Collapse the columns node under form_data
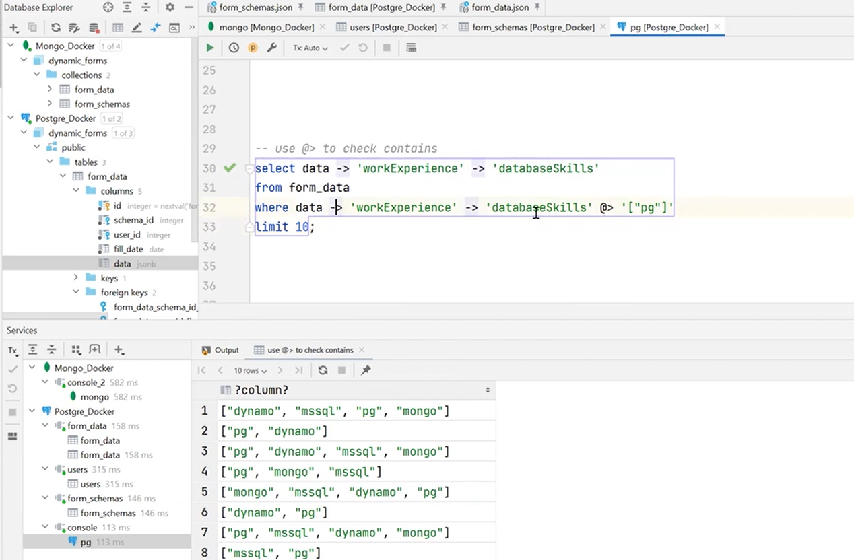The width and height of the screenshot is (854, 560). point(76,190)
